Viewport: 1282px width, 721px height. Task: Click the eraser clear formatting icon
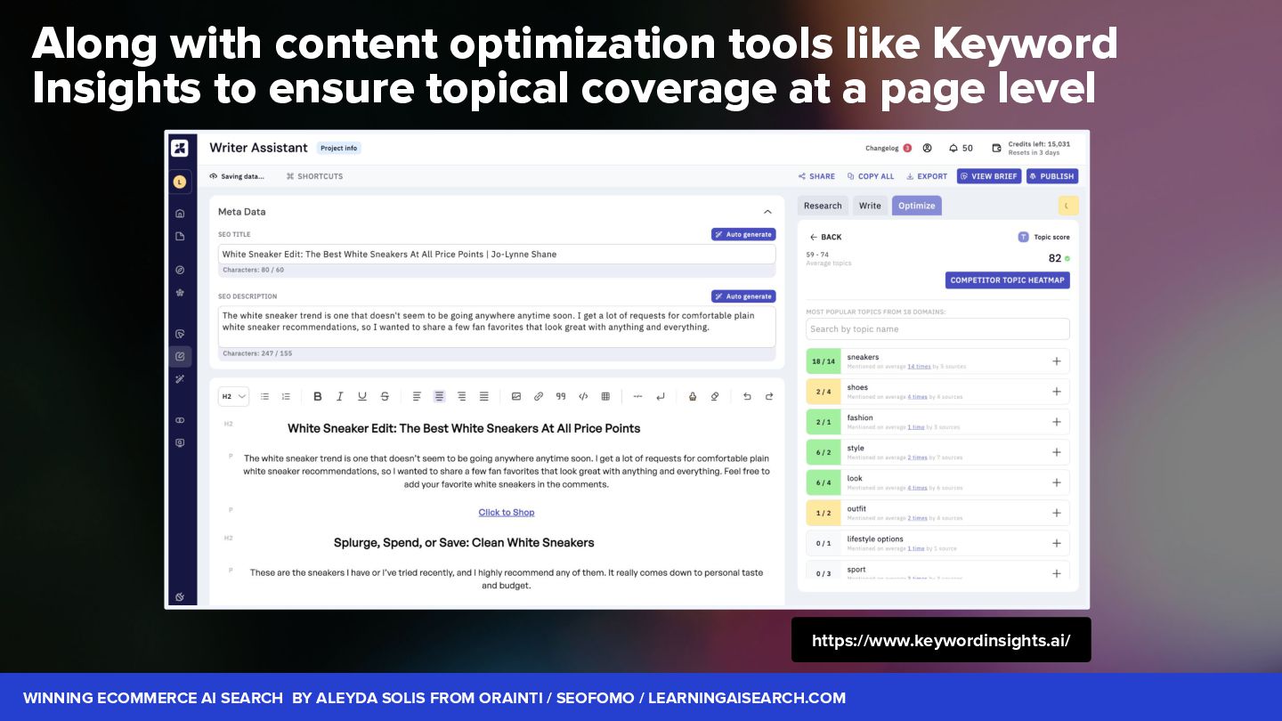coord(715,396)
